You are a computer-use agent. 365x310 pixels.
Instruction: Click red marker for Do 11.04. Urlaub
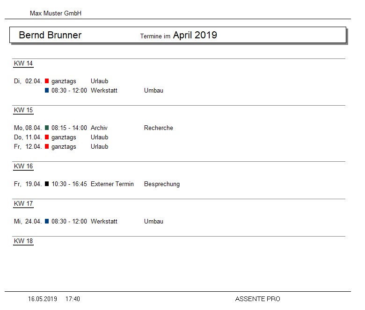point(47,137)
